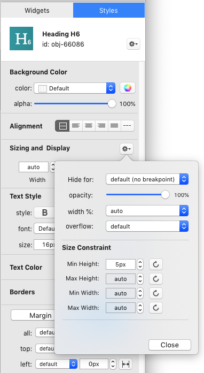Click the id: obj-66086 label
The image size is (204, 373).
click(63, 44)
